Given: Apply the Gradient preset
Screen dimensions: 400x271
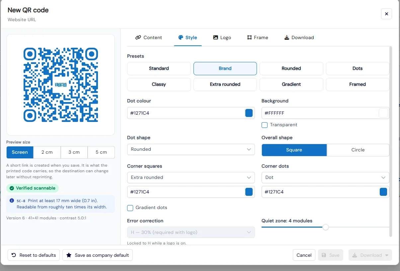Looking at the screenshot, I should point(291,84).
